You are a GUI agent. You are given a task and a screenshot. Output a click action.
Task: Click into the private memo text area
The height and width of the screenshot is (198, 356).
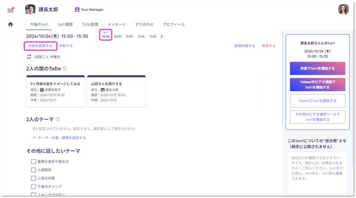pos(318,174)
